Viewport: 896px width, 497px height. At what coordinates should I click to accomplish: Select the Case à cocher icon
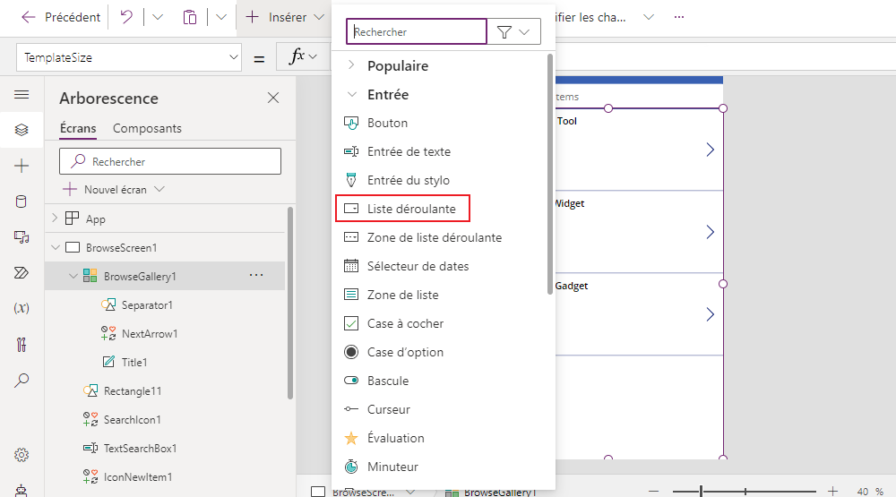(x=351, y=323)
